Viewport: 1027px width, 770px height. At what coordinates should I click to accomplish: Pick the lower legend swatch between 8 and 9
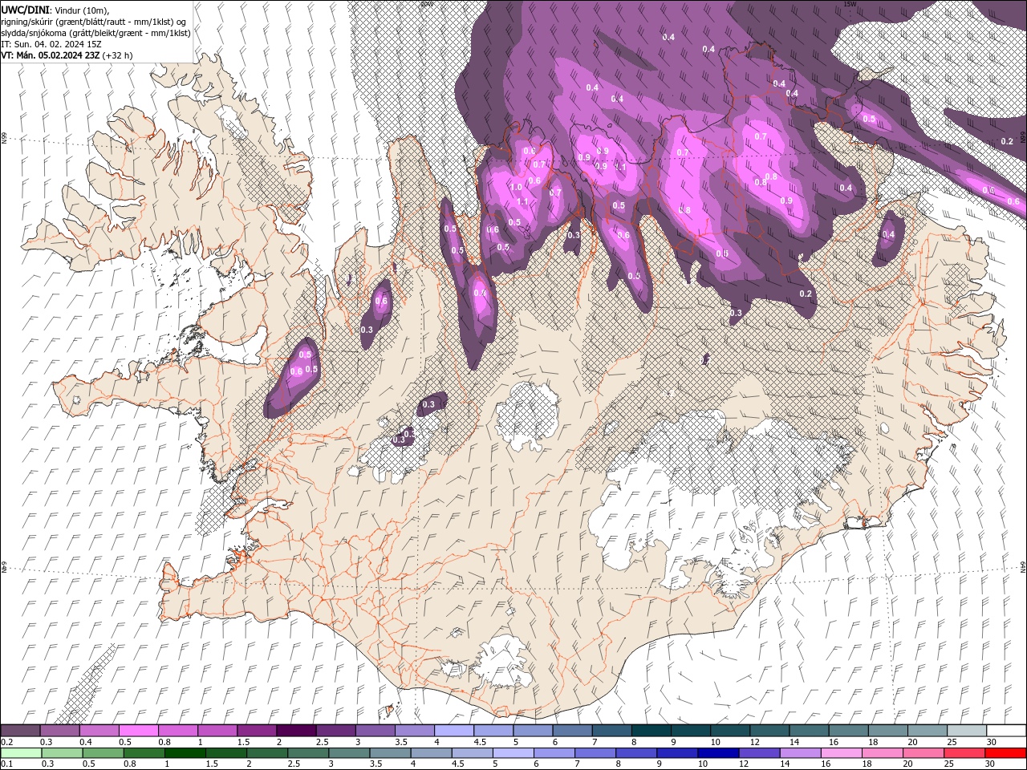636,753
